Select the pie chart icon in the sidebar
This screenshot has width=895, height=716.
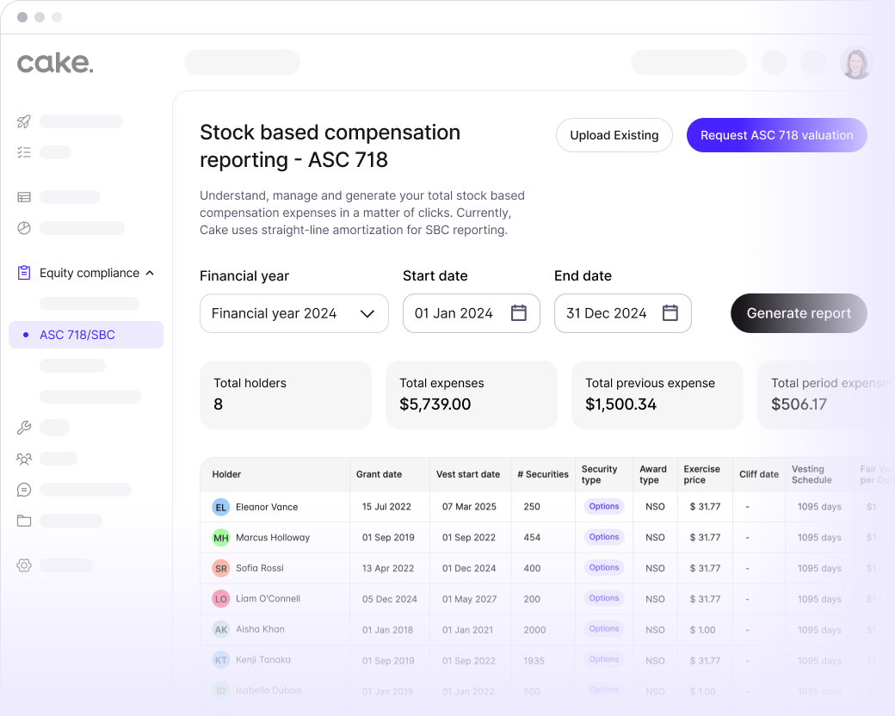point(23,228)
